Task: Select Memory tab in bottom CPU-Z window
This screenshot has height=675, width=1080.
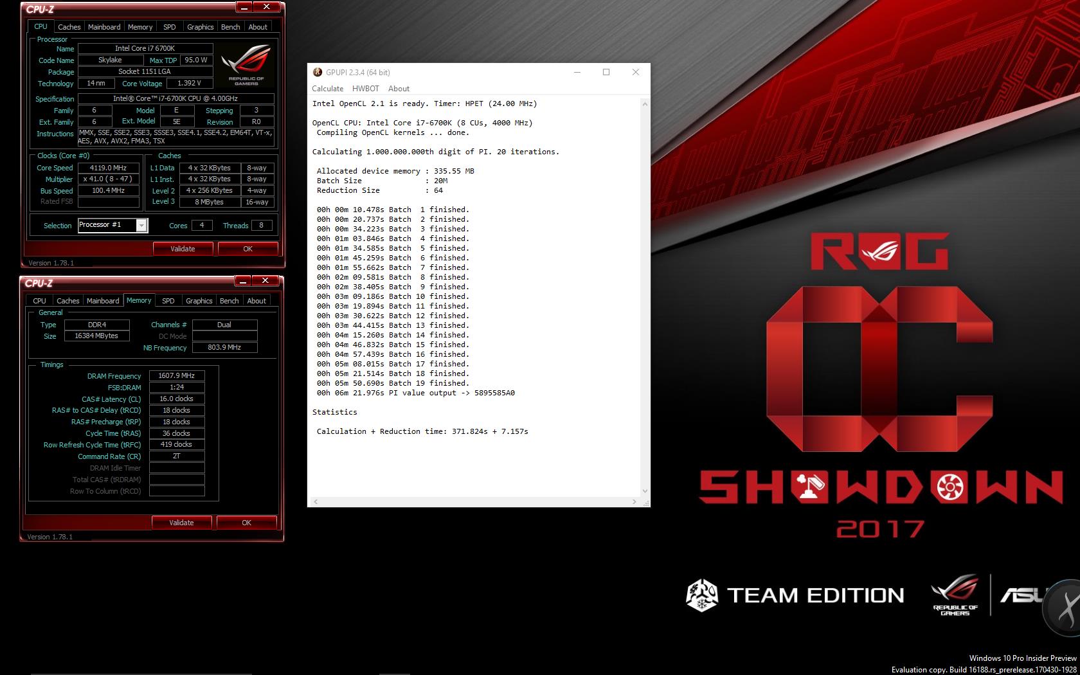Action: point(139,300)
